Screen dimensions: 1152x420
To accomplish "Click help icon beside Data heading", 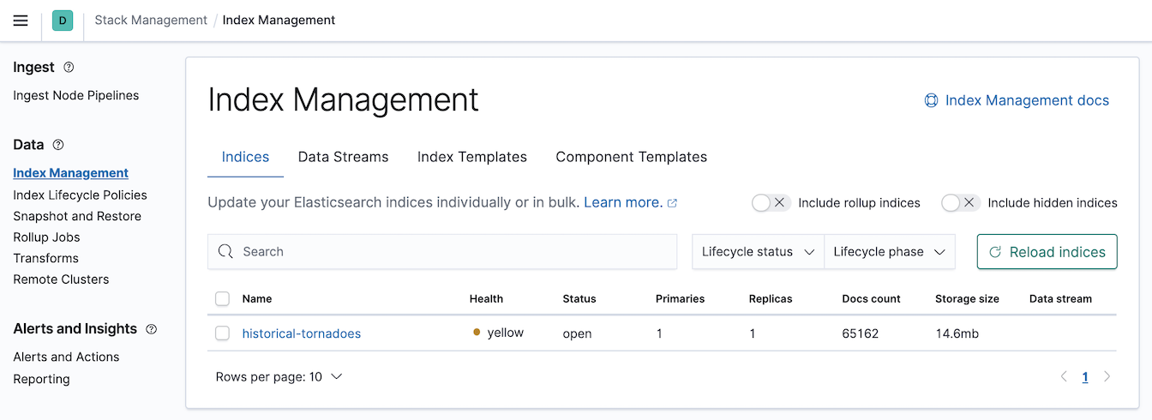I will click(58, 145).
